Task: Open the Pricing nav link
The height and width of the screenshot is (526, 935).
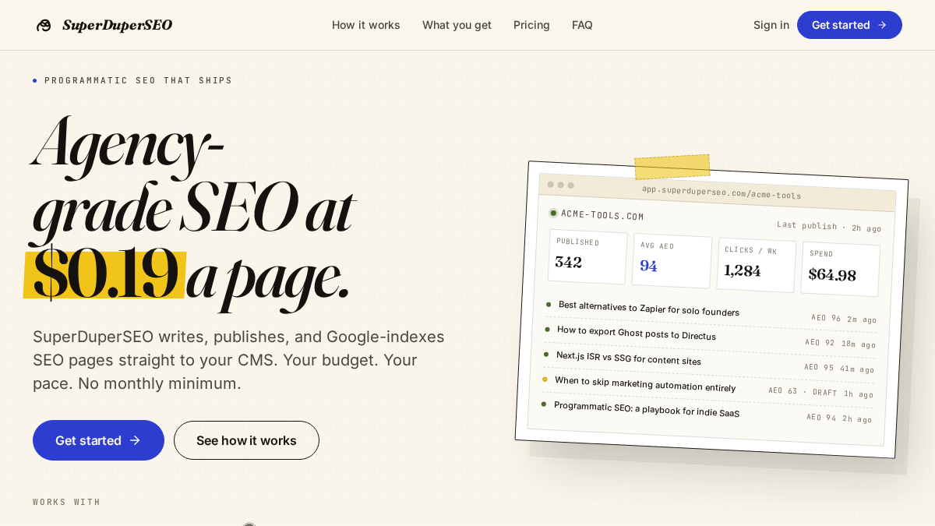Action: 531,25
